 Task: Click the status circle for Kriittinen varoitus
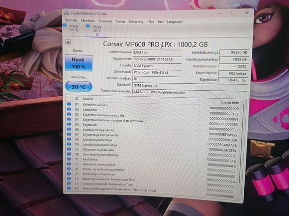(x=69, y=104)
